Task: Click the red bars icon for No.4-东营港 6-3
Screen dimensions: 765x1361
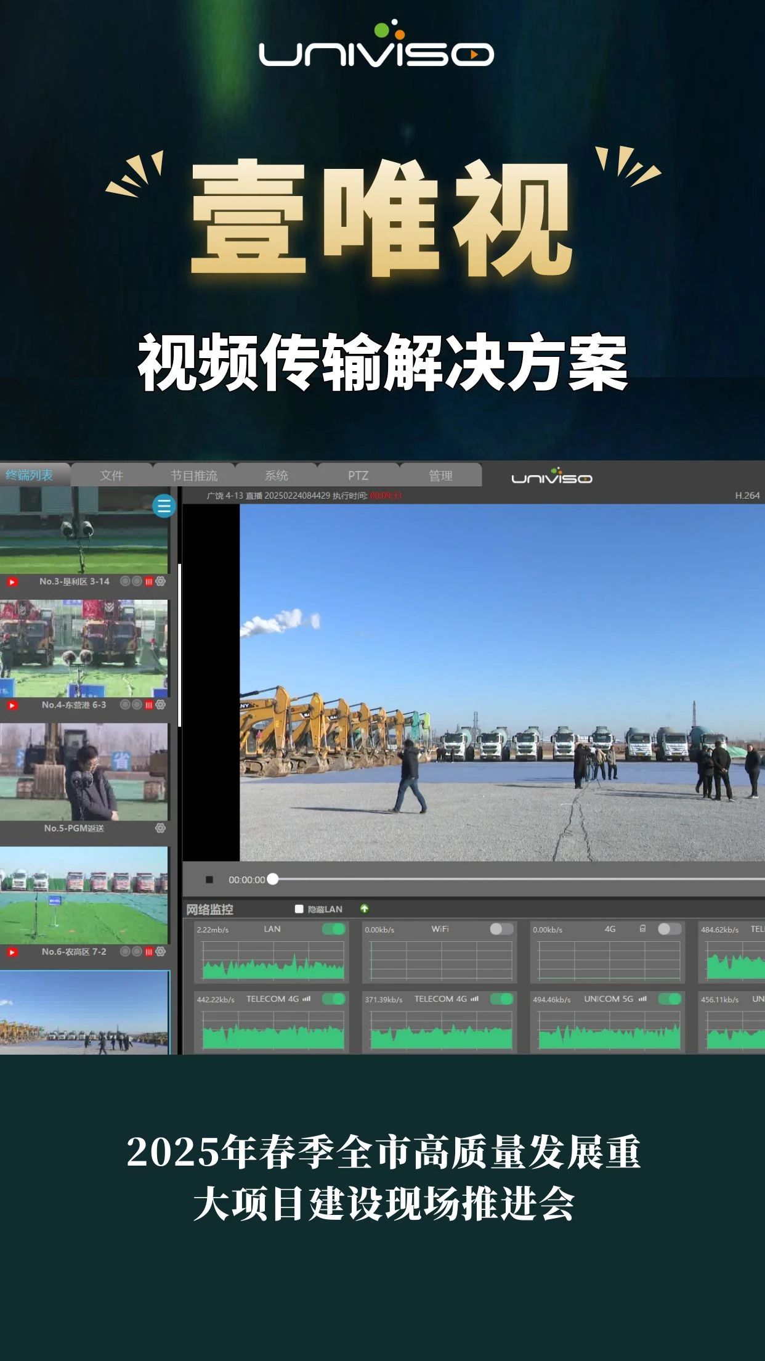Action: [148, 705]
